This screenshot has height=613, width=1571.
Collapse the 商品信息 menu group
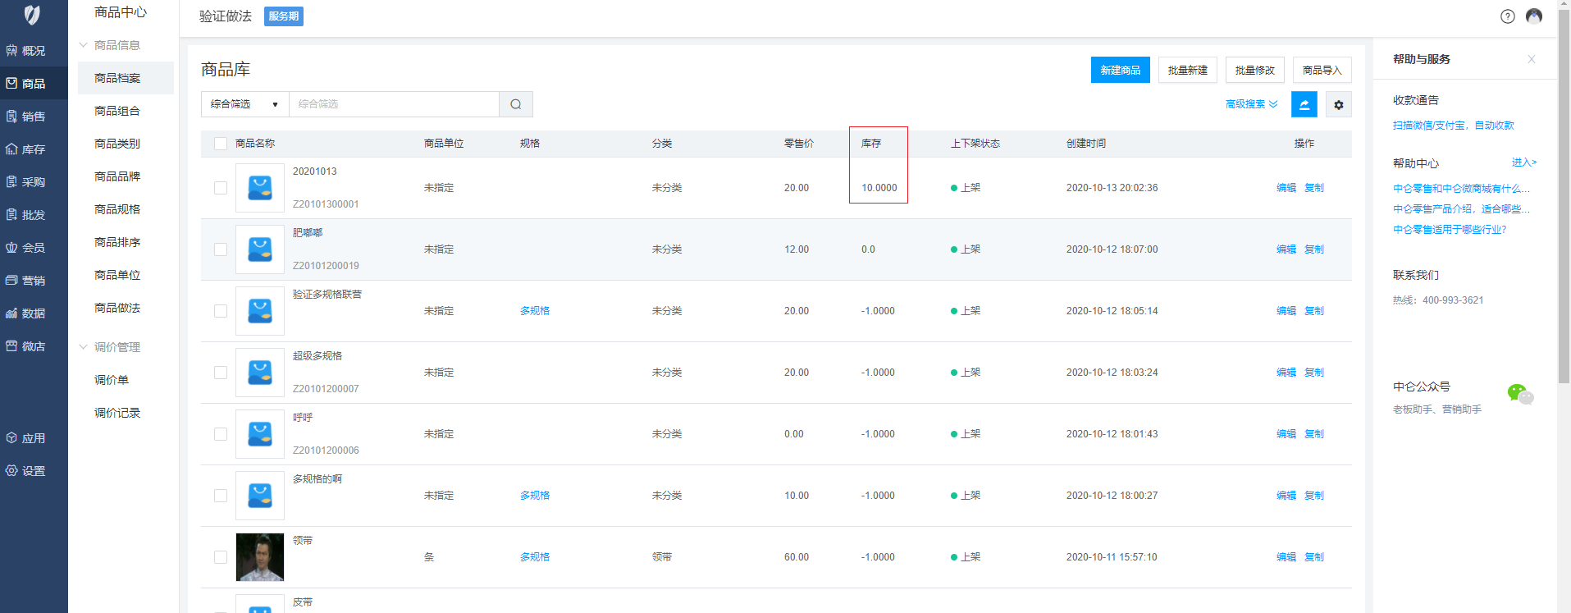point(116,45)
